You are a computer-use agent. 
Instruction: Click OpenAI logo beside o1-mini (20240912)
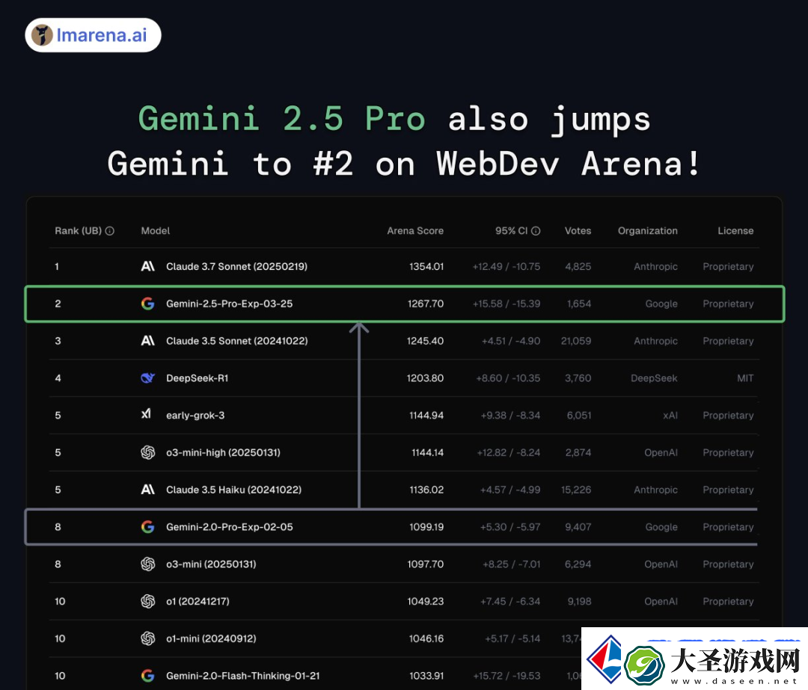(148, 638)
